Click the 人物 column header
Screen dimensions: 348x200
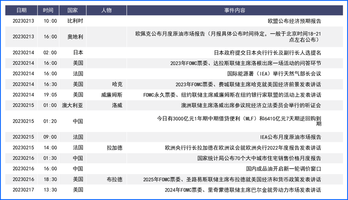pos(107,10)
